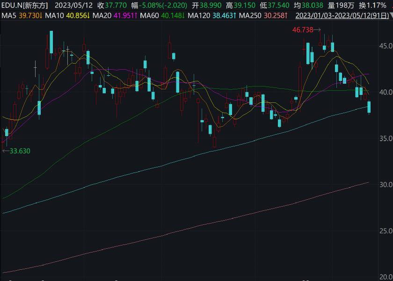Screen dimensions: 393x281
Task: Click the EDU.N[新东方] stock name label
Action: pyautogui.click(x=24, y=5)
